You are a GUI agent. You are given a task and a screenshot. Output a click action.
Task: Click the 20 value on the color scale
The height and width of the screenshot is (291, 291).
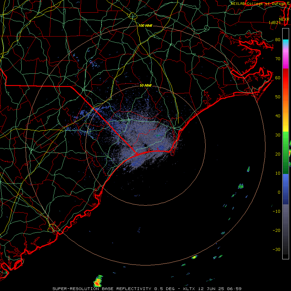pyautogui.click(x=278, y=154)
